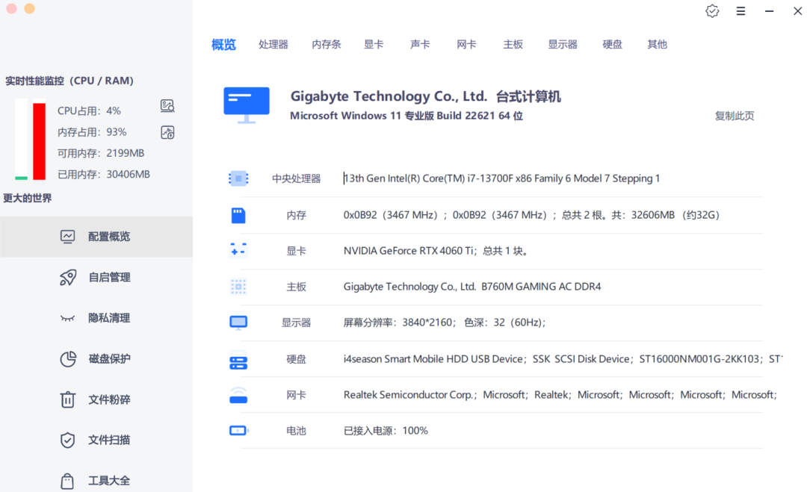Click the 中央处理器 row label

(x=297, y=179)
